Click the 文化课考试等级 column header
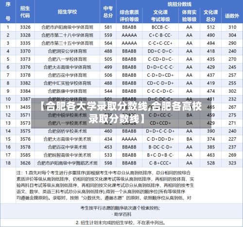The width and height of the screenshot is (243, 227). pos(160,16)
